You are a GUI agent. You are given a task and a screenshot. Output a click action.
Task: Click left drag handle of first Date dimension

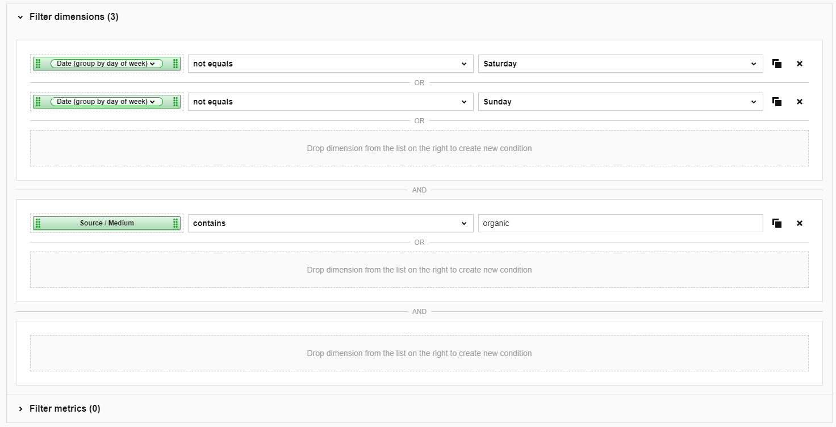tap(38, 64)
